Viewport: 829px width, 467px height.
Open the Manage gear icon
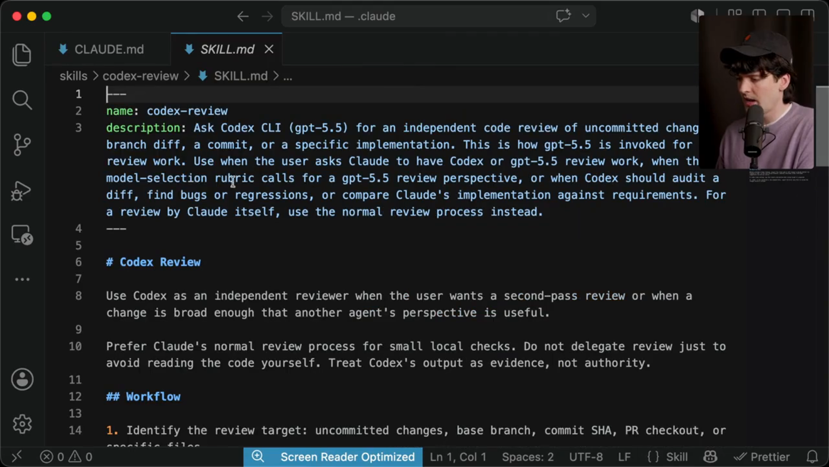click(22, 424)
